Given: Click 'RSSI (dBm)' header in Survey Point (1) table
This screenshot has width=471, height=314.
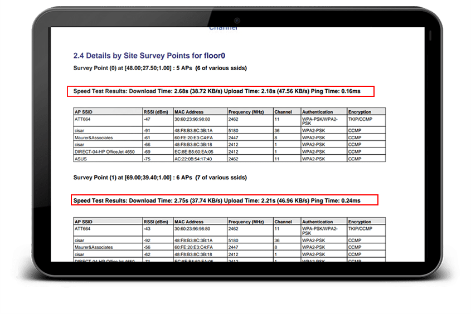Looking at the screenshot, I should (x=156, y=222).
